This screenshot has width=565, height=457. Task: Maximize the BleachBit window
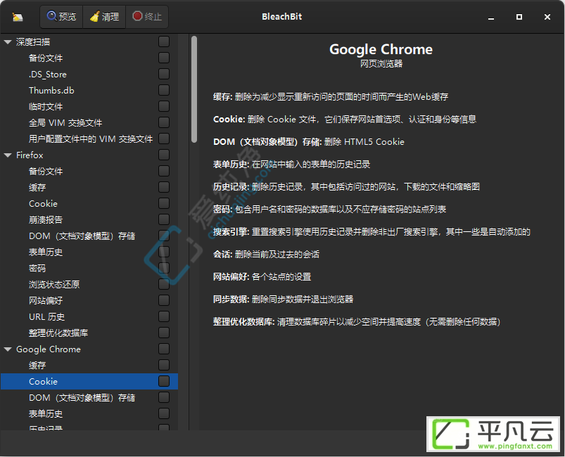coord(519,17)
